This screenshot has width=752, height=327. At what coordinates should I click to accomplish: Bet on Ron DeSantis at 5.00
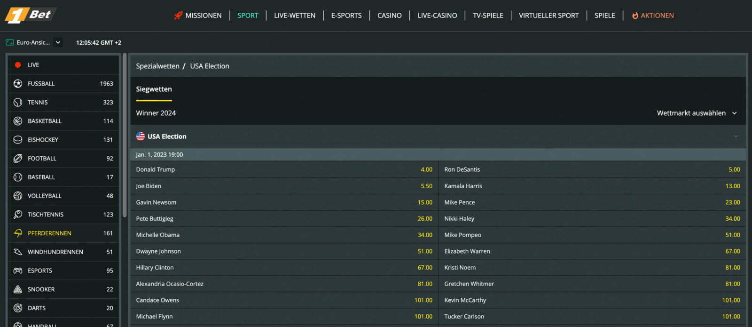pos(592,169)
